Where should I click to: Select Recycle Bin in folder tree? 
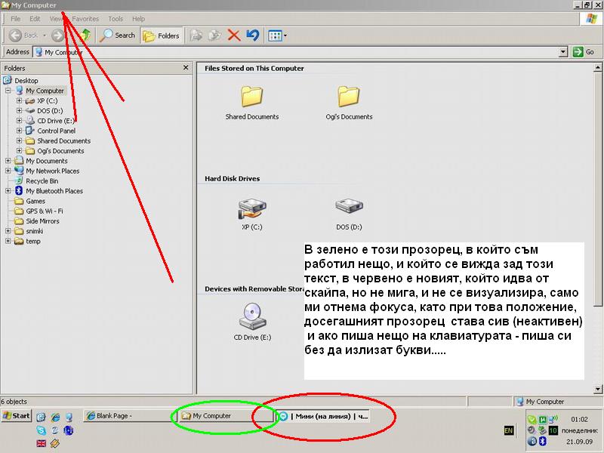coord(42,181)
